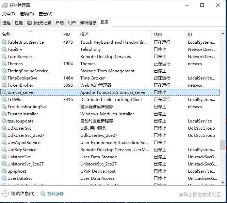The height and width of the screenshot is (203, 227).
Task: Click the gear icon beside UserDataSvc
Action: click(4, 178)
